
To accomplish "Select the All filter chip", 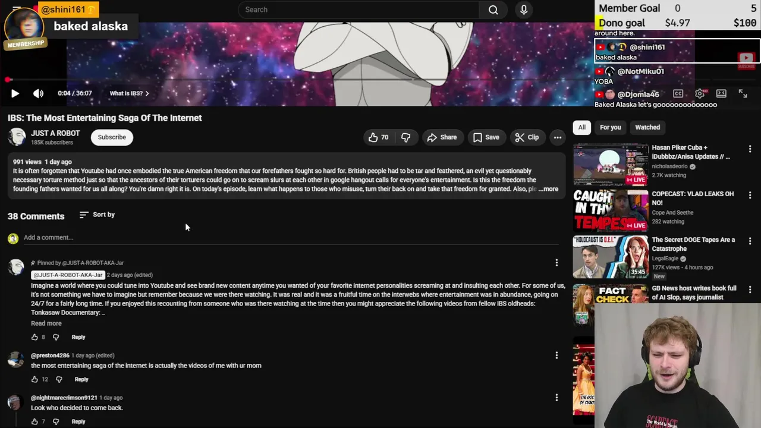I will click(x=582, y=127).
